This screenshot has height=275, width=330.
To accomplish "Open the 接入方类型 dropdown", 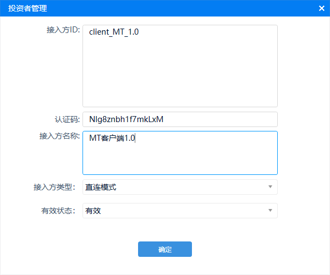I will tap(180, 187).
